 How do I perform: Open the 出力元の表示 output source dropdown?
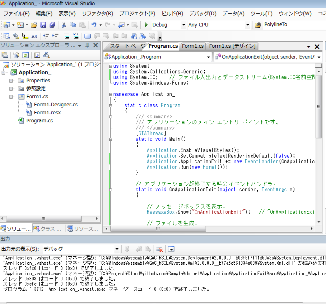pos(117,249)
